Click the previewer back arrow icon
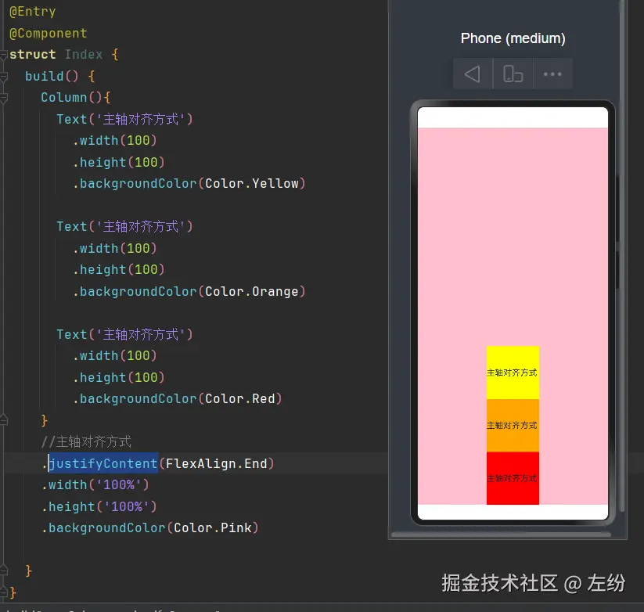Image resolution: width=644 pixels, height=612 pixels. (473, 74)
